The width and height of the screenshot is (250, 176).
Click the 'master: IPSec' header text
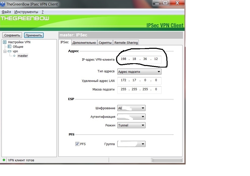pos(73,35)
